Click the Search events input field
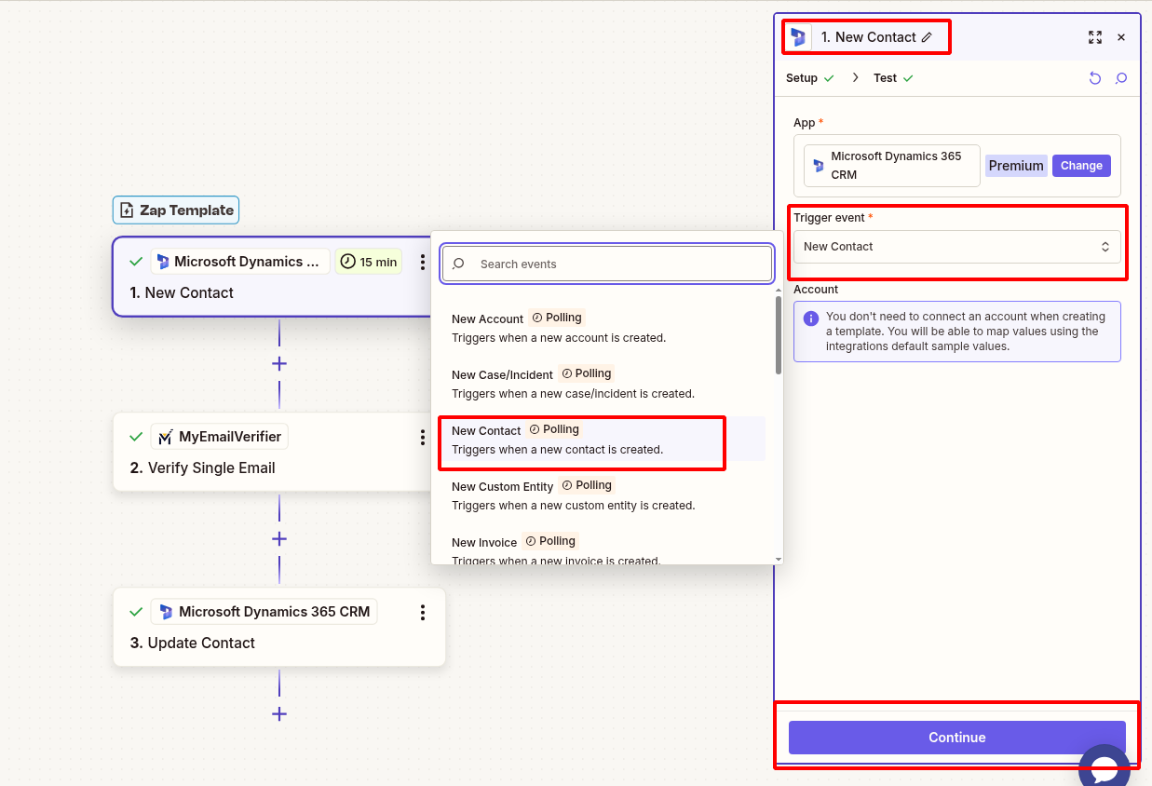The width and height of the screenshot is (1152, 786). [x=606, y=264]
